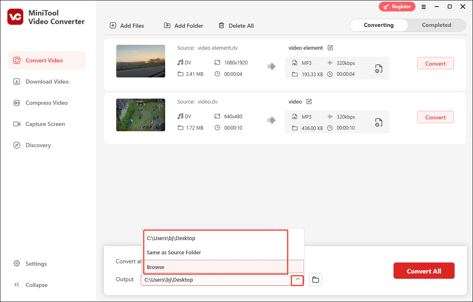Switch to the Completed tab
The height and width of the screenshot is (302, 473).
[436, 25]
